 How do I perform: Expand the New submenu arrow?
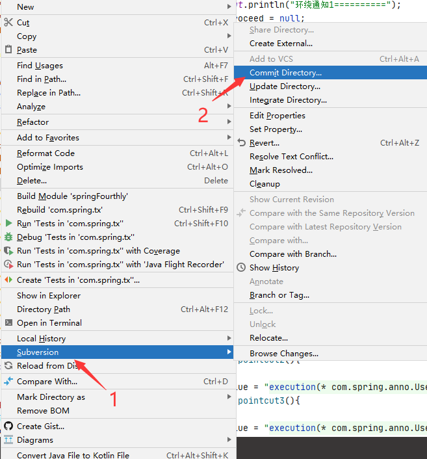click(229, 7)
